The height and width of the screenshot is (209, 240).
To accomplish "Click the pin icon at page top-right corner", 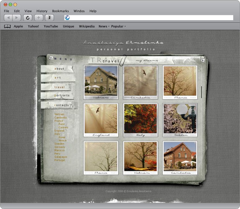I will (x=202, y=60).
